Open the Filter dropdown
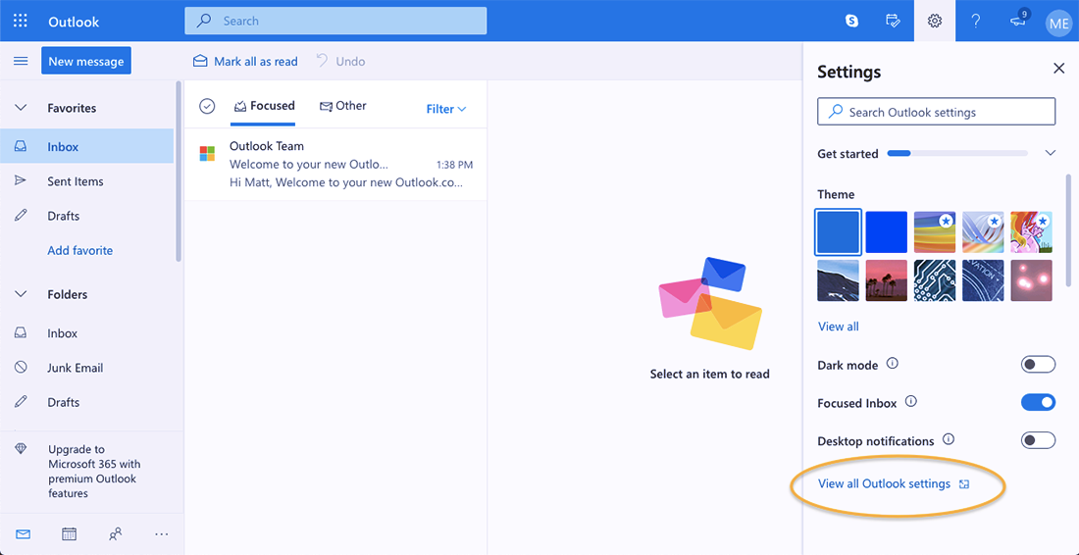1079x555 pixels. pyautogui.click(x=446, y=109)
